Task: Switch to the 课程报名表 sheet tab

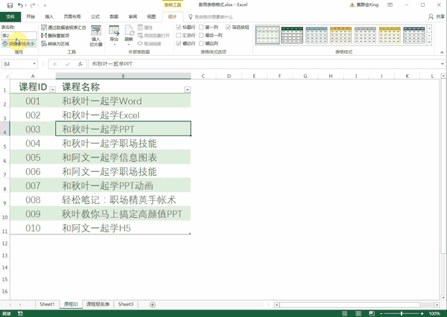Action: (98, 304)
